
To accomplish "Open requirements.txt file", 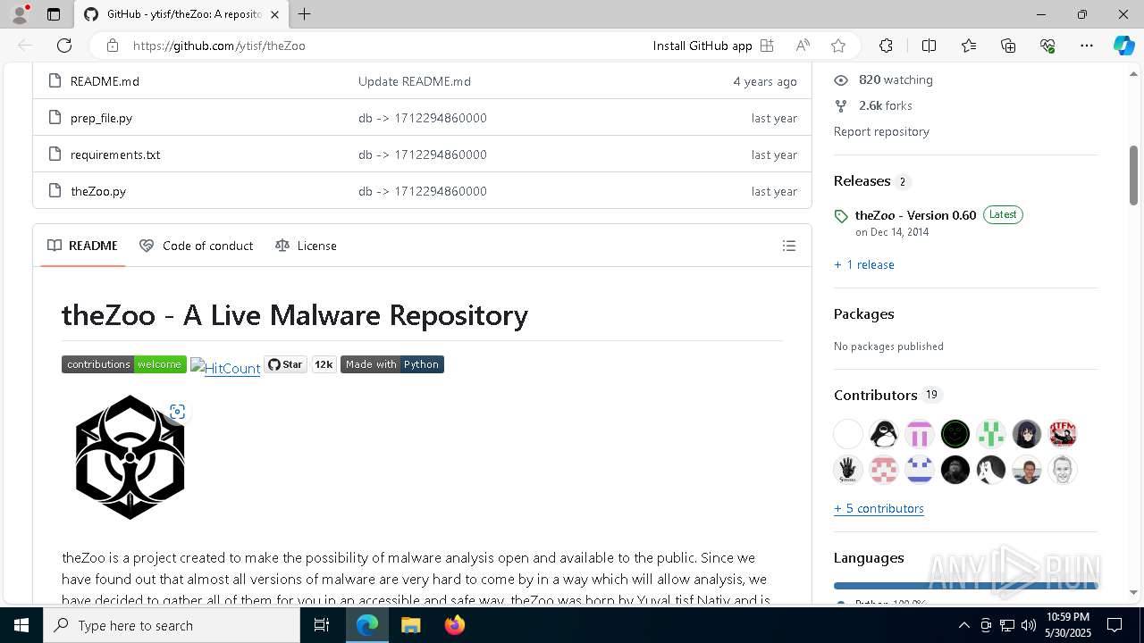I will tap(115, 154).
